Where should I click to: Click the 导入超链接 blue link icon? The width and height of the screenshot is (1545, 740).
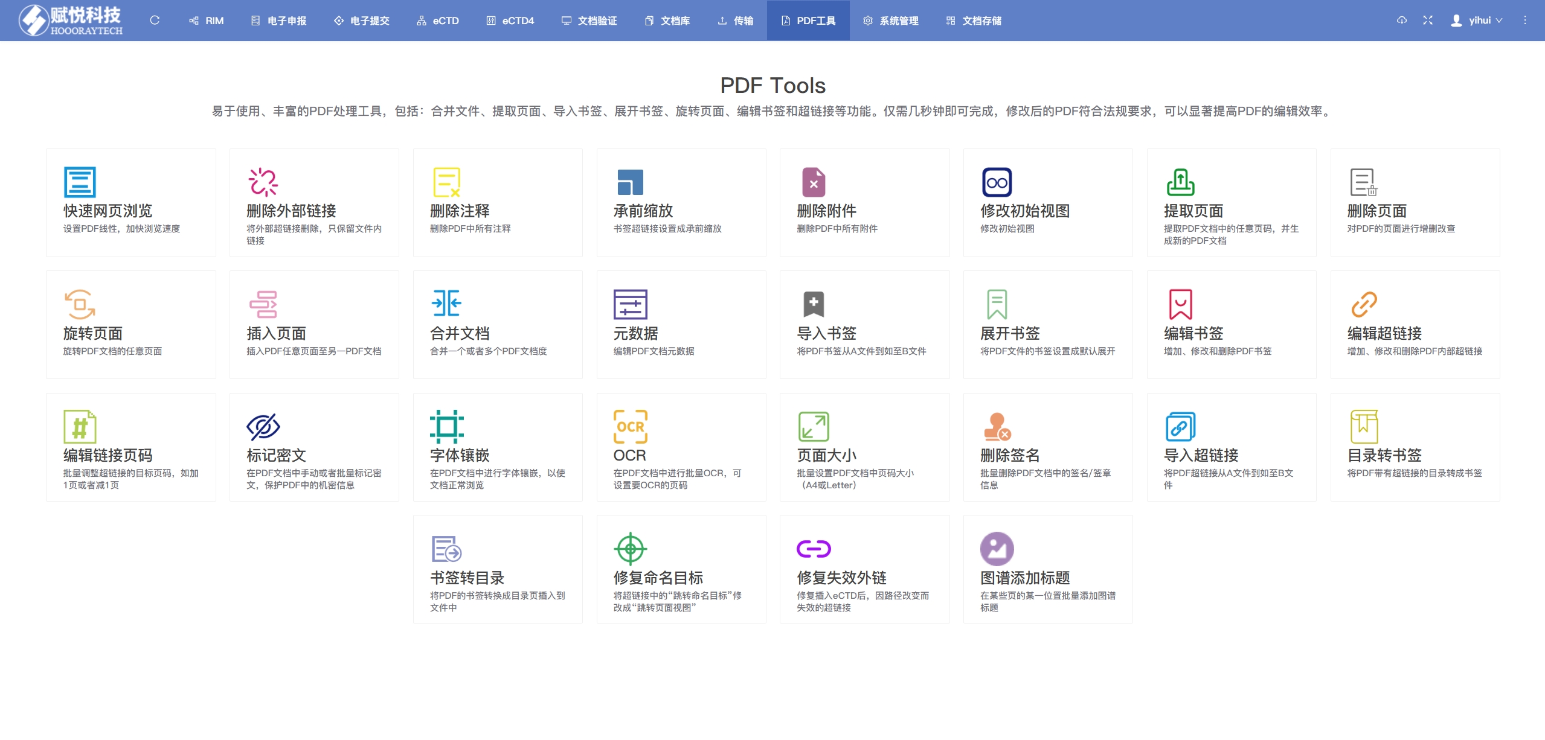pyautogui.click(x=1180, y=427)
